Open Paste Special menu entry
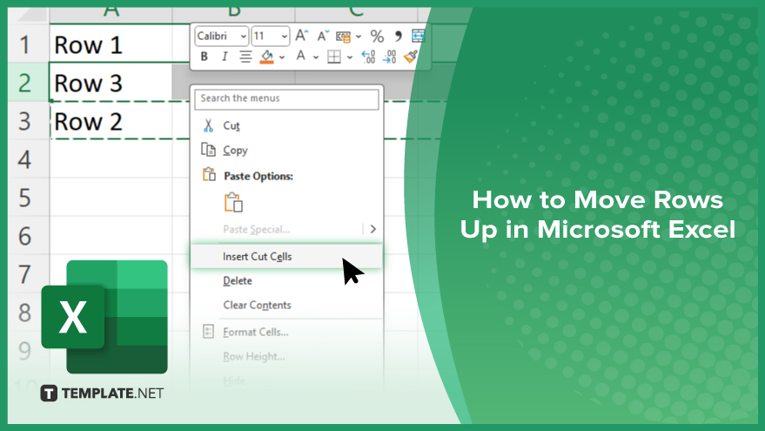 click(257, 229)
